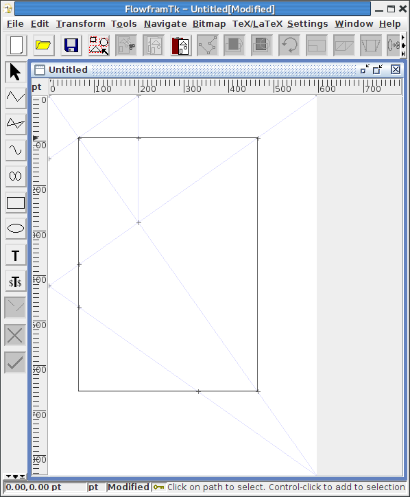Click the New document toolbar icon
The height and width of the screenshot is (497, 410).
pyautogui.click(x=16, y=45)
